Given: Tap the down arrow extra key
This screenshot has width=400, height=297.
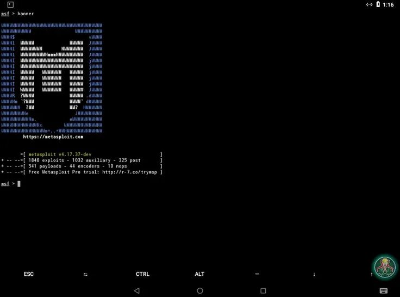Looking at the screenshot, I should [314, 274].
